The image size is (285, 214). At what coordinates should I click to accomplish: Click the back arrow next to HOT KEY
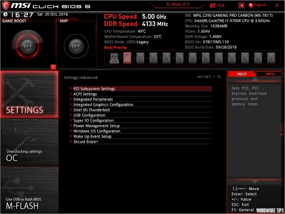pyautogui.click(x=219, y=77)
